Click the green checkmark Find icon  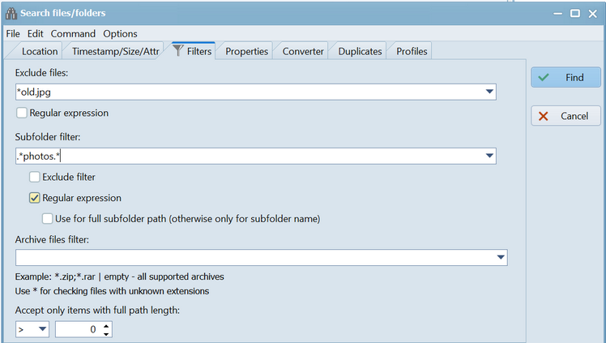click(x=544, y=77)
